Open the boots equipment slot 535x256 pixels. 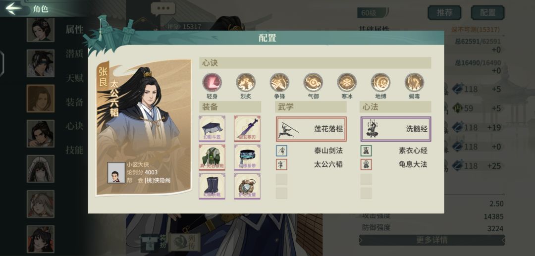coord(212,186)
